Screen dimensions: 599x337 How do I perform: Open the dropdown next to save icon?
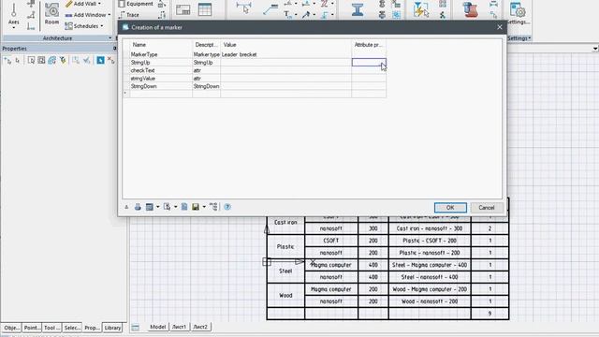[x=204, y=207]
